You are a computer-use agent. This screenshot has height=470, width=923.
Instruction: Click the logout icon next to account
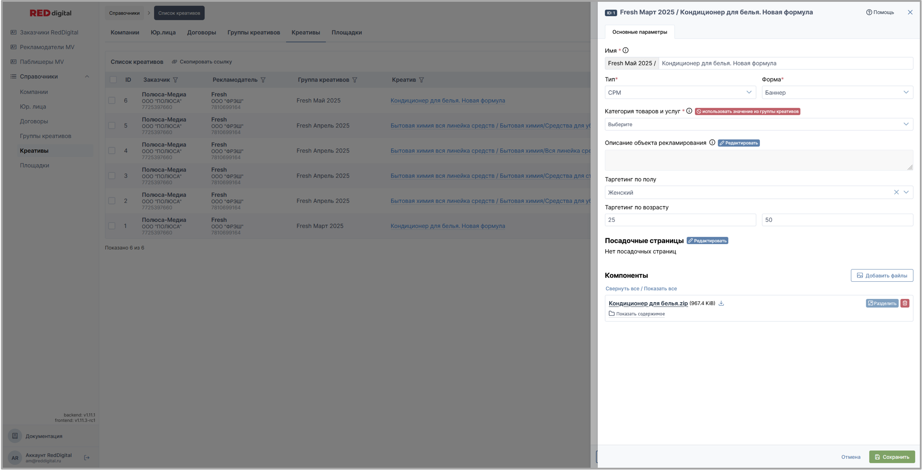click(87, 458)
